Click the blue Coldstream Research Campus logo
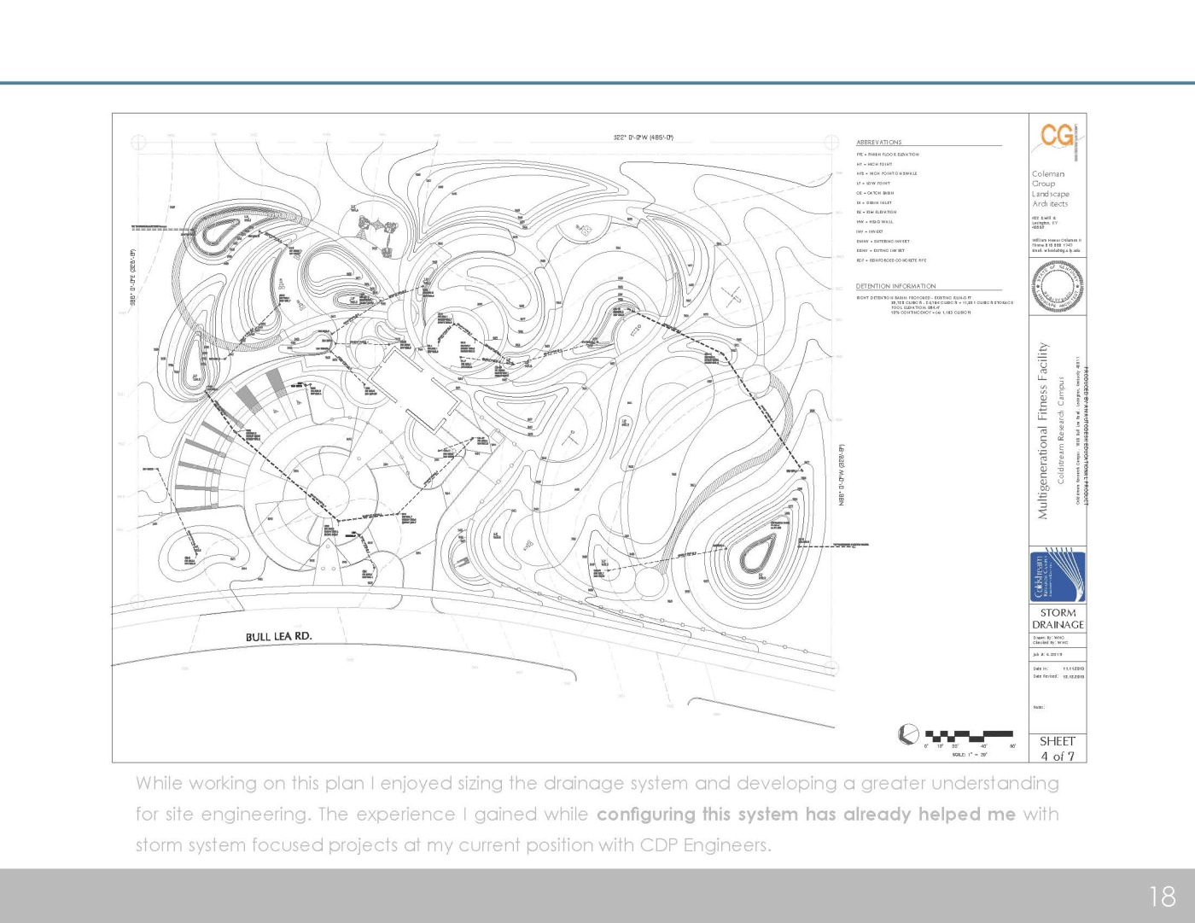Screen dimensions: 1195x923 click(x=1058, y=577)
